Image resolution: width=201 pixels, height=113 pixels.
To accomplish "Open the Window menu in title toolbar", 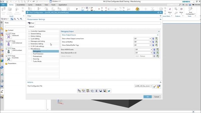I will (x=55, y=1).
